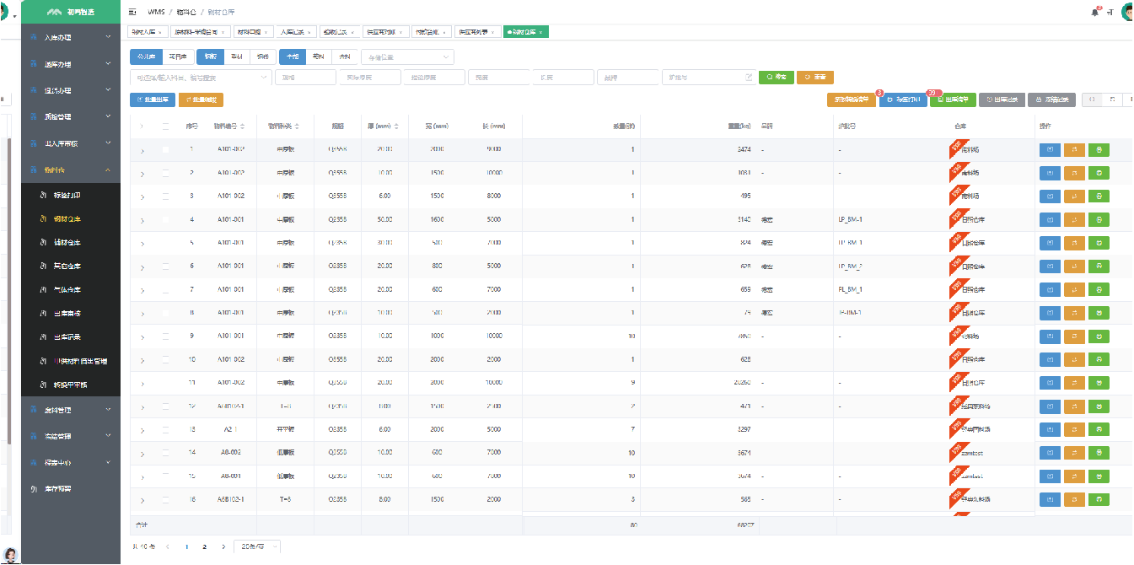Open 气体仓库 in the sidebar
This screenshot has width=1134, height=565.
71,290
